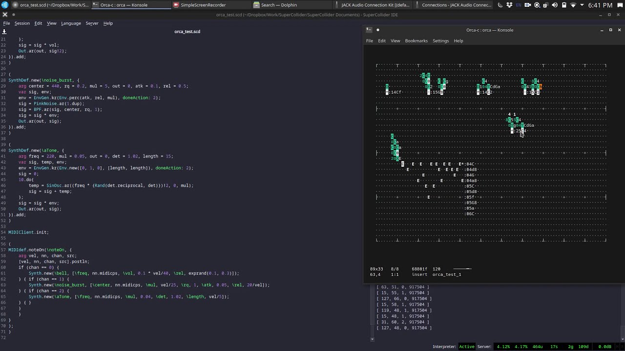The image size is (625, 351).
Task: Click the MIDIClient.init line in the editor
Action: click(28, 233)
